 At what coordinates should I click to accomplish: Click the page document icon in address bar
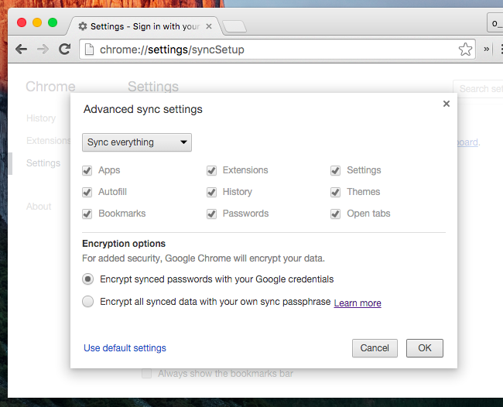pos(89,50)
